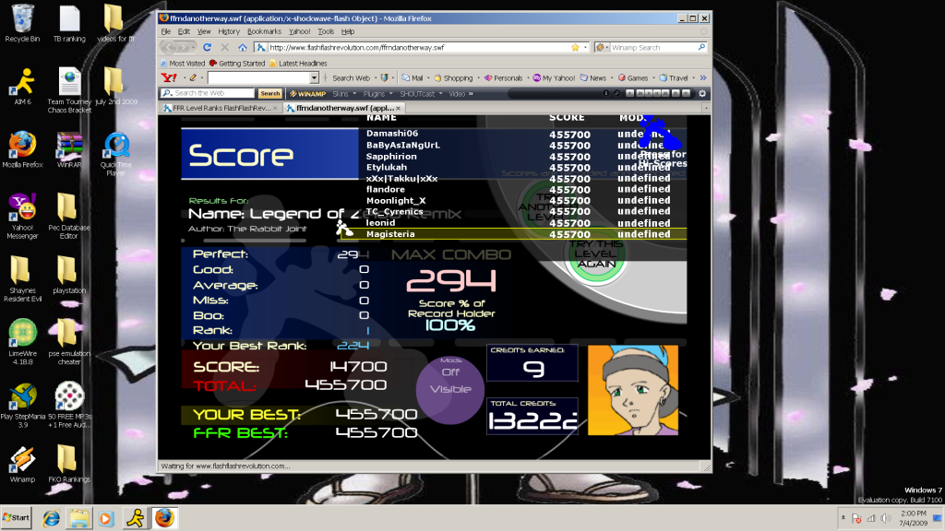Open the Bookmarks menu
Screen dimensions: 945x531
click(264, 31)
